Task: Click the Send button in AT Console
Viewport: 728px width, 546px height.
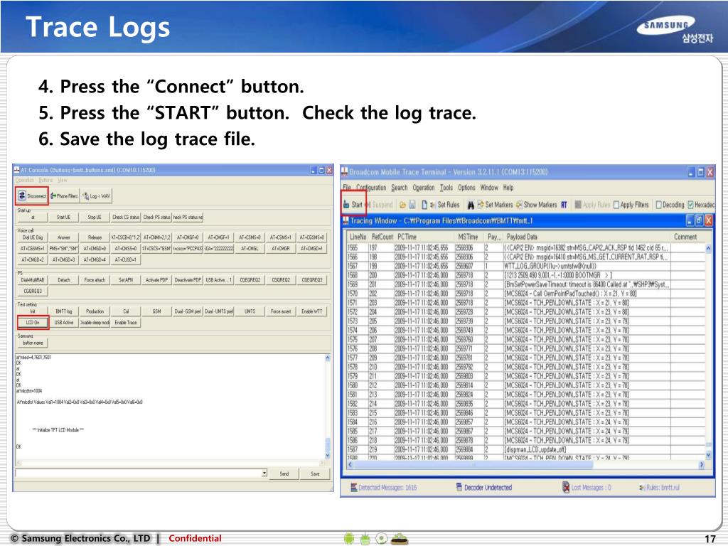Action: pyautogui.click(x=284, y=473)
